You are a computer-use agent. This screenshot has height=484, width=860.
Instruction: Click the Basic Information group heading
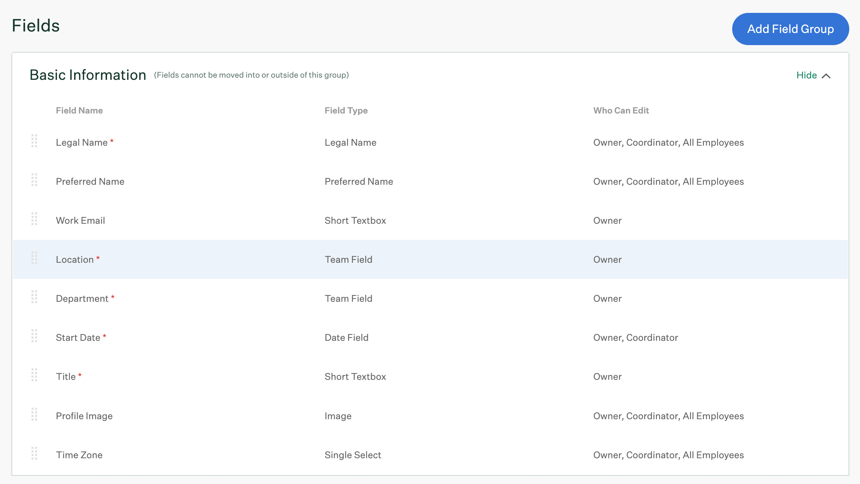click(88, 75)
